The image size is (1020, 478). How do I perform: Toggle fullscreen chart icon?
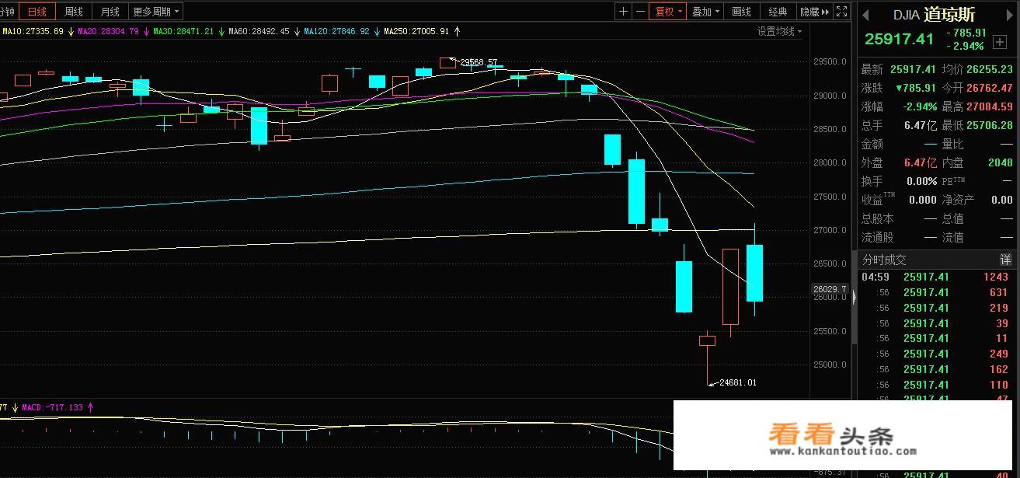tap(844, 12)
